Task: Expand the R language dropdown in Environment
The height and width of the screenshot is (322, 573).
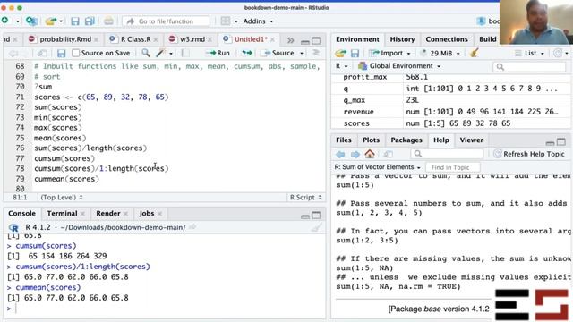Action: tap(341, 66)
